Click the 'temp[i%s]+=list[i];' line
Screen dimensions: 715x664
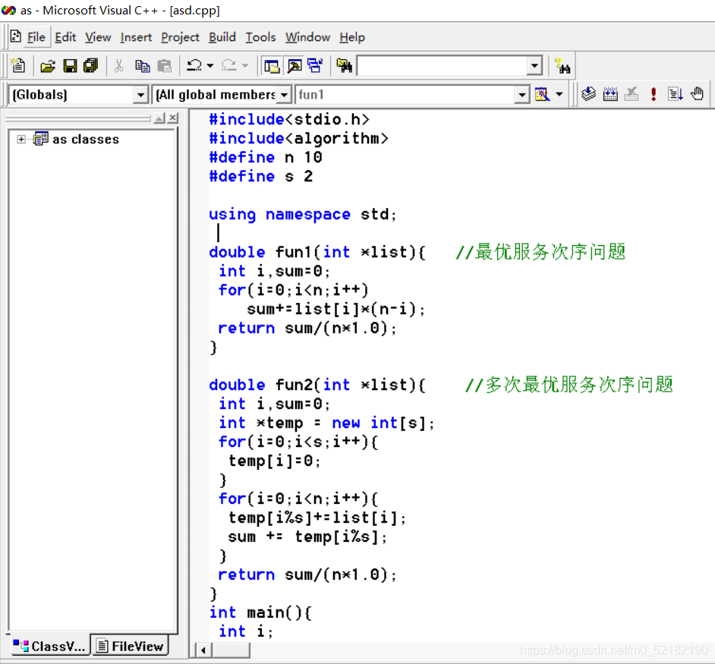pyautogui.click(x=317, y=518)
